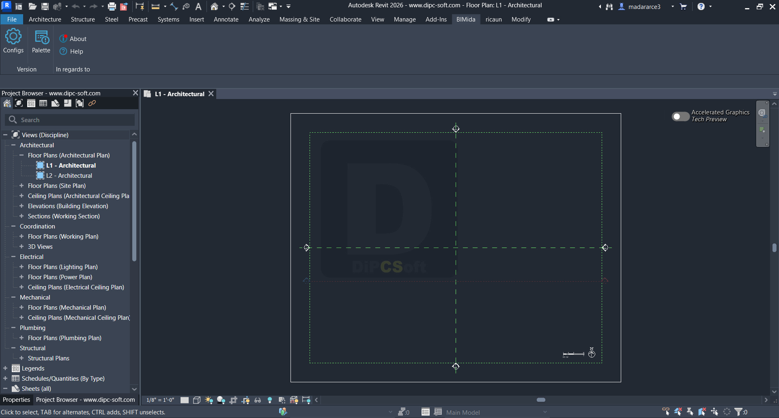Select the Text tool (A) icon
The image size is (779, 418).
(198, 6)
